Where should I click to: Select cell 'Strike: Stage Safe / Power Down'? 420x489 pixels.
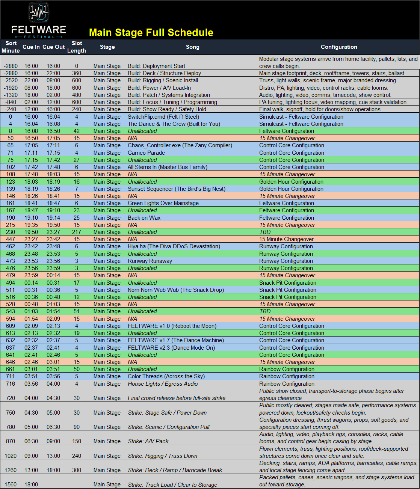[x=167, y=413]
